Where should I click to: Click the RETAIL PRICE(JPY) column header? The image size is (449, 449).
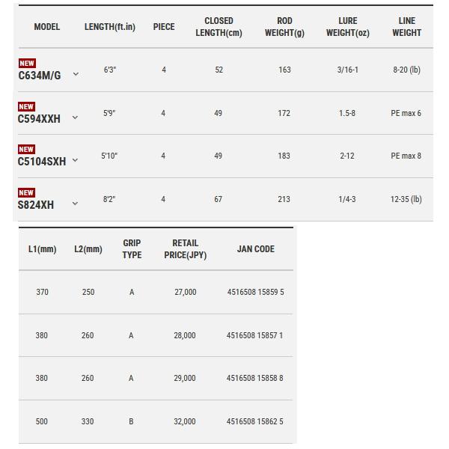(186, 249)
